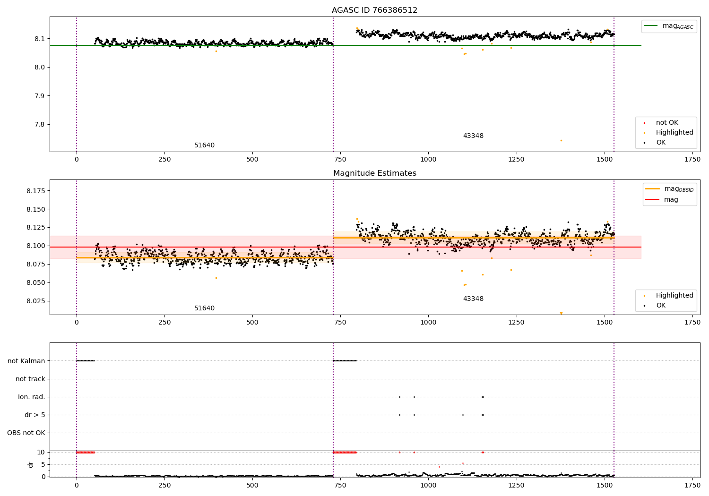
Task: Select y-axis tick 8.025
Action: pos(36,301)
